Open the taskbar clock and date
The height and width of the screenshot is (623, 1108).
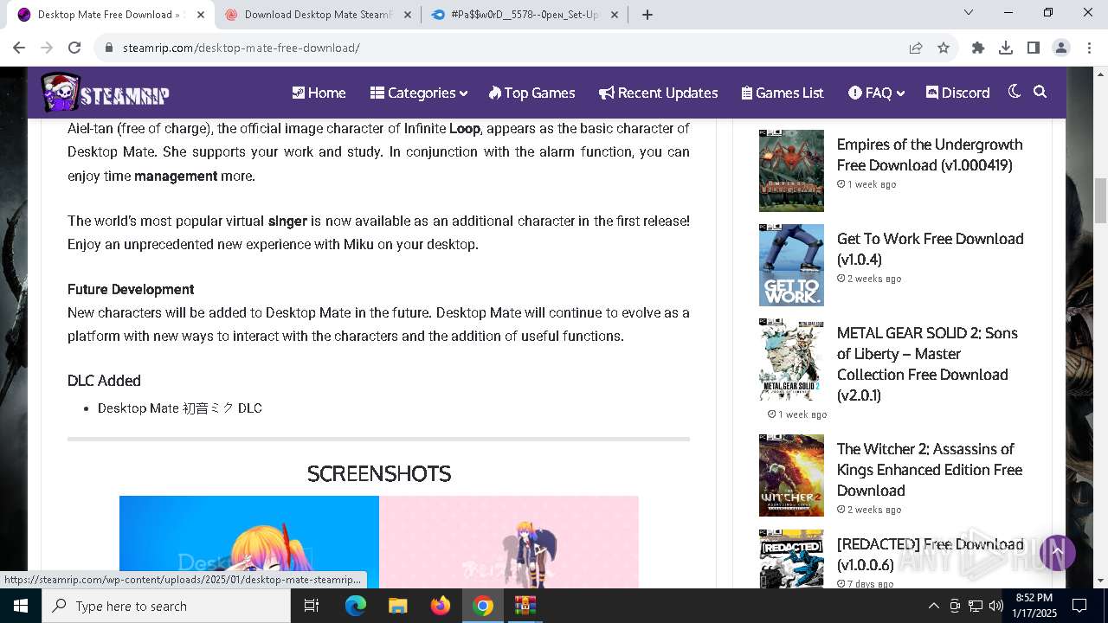[1034, 606]
